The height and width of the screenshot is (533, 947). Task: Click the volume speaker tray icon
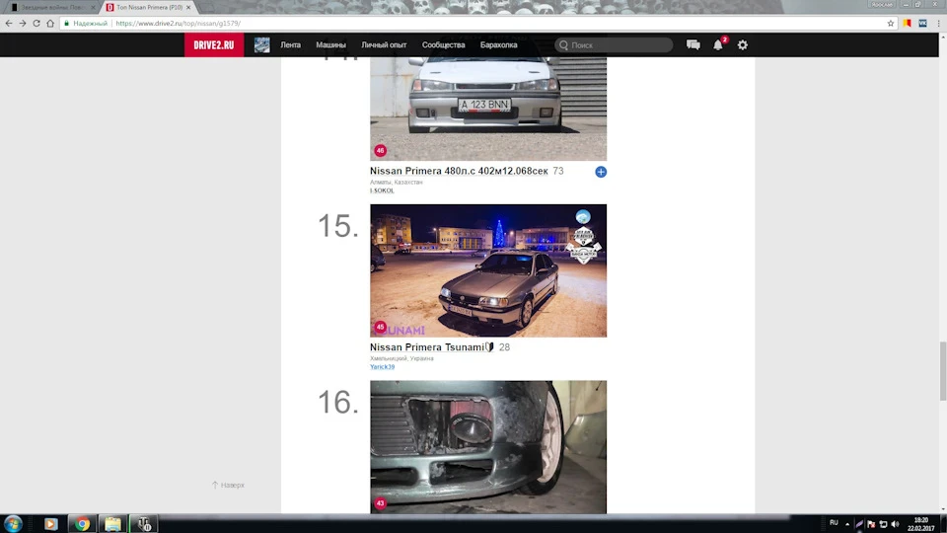tap(895, 524)
